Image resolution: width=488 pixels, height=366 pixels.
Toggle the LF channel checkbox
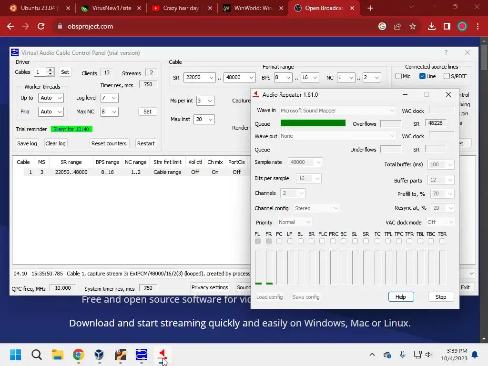tap(290, 241)
